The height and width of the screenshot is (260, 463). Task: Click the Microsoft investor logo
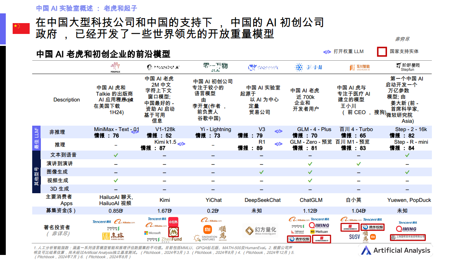(x=152, y=233)
